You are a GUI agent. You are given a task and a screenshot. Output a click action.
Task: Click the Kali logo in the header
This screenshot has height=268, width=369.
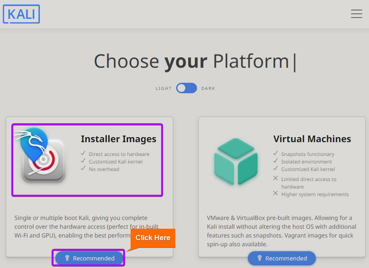tap(21, 14)
